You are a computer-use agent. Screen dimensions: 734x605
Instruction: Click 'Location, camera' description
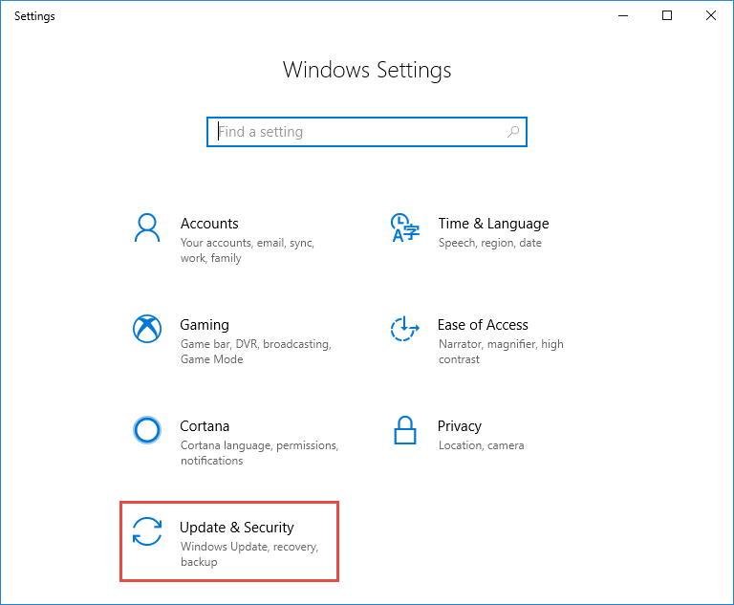(x=481, y=445)
